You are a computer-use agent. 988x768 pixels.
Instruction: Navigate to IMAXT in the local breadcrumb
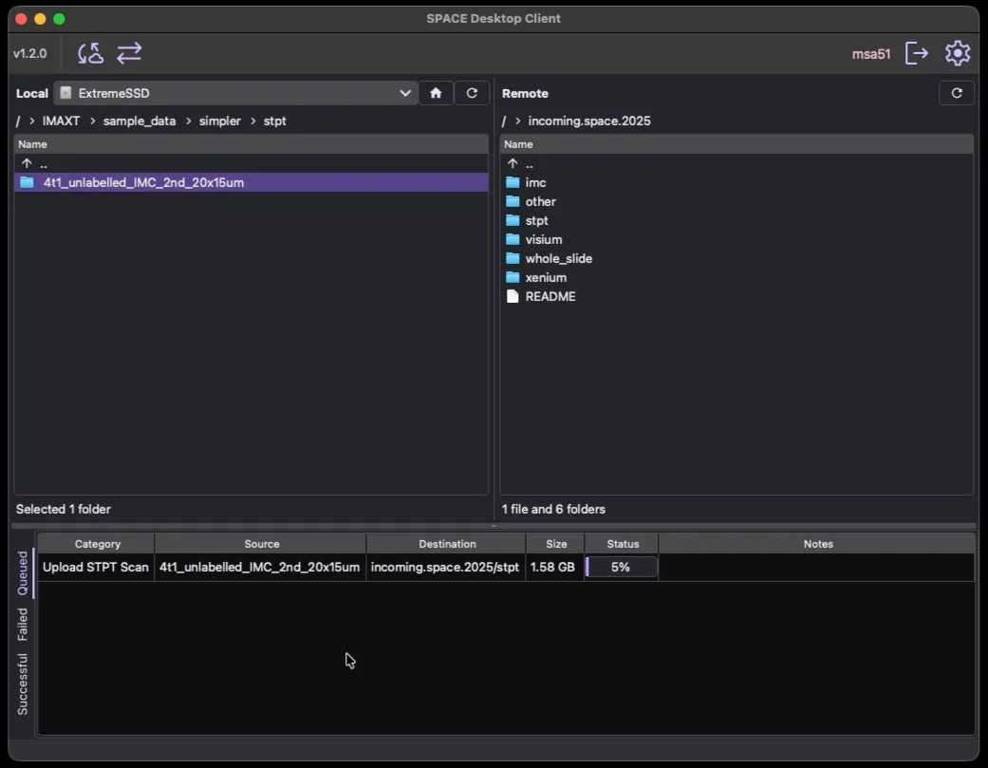click(61, 121)
